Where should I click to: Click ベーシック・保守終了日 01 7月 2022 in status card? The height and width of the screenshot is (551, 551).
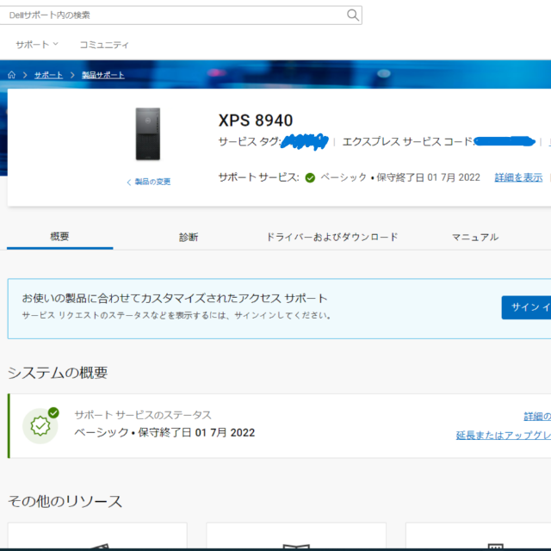[x=164, y=432]
